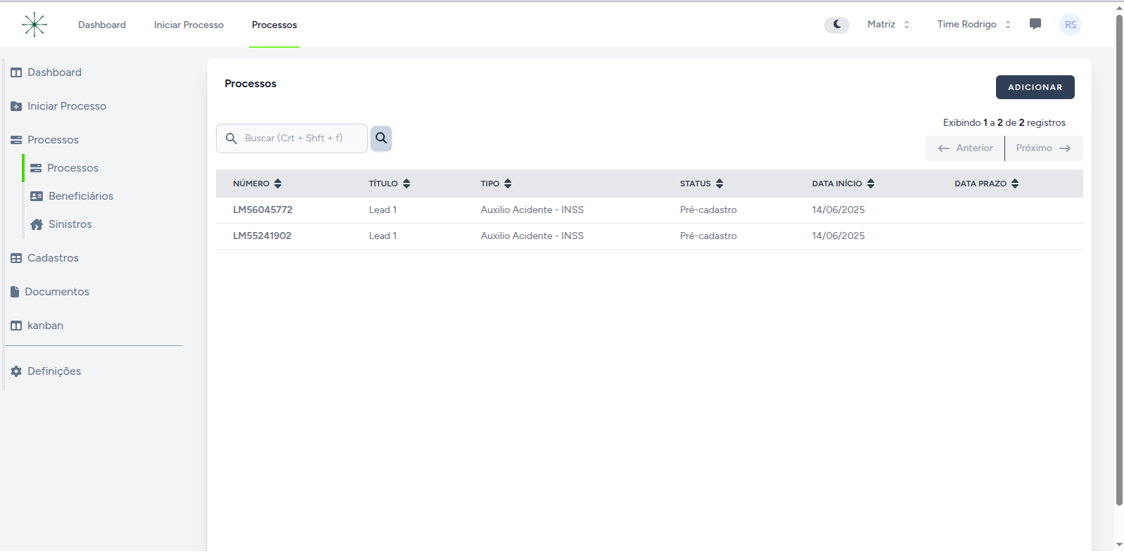Click 14/06/2025 date in LM55241902 row

coord(838,236)
